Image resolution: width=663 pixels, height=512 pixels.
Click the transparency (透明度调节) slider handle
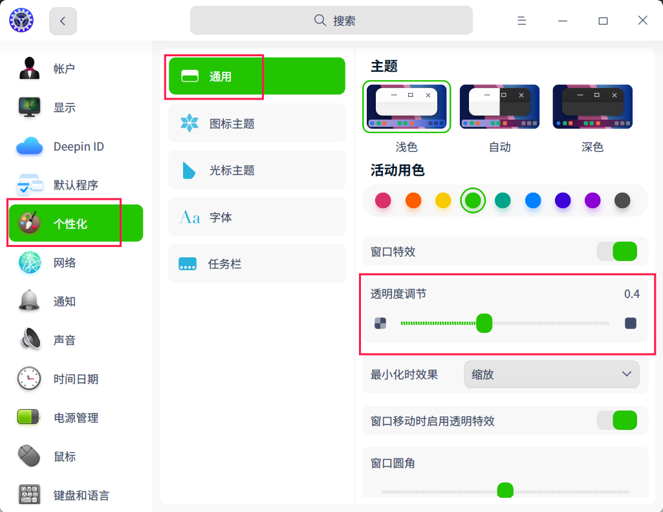(x=484, y=323)
